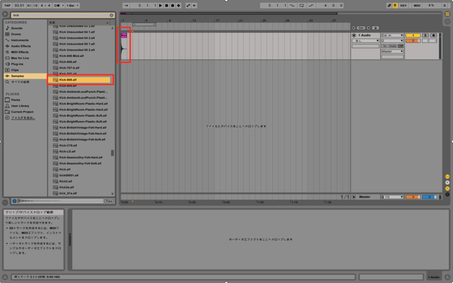Select Clips category
The width and height of the screenshot is (453, 283).
coord(15,70)
